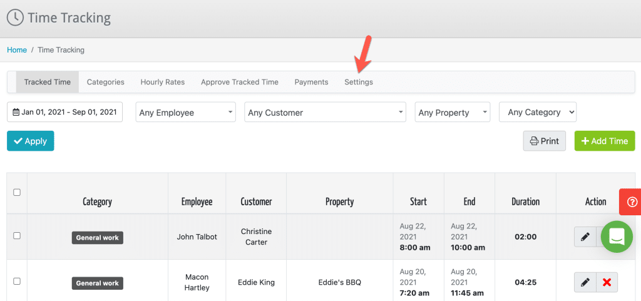Open the Any Property dropdown
Viewport: 641px width, 301px height.
tap(453, 112)
